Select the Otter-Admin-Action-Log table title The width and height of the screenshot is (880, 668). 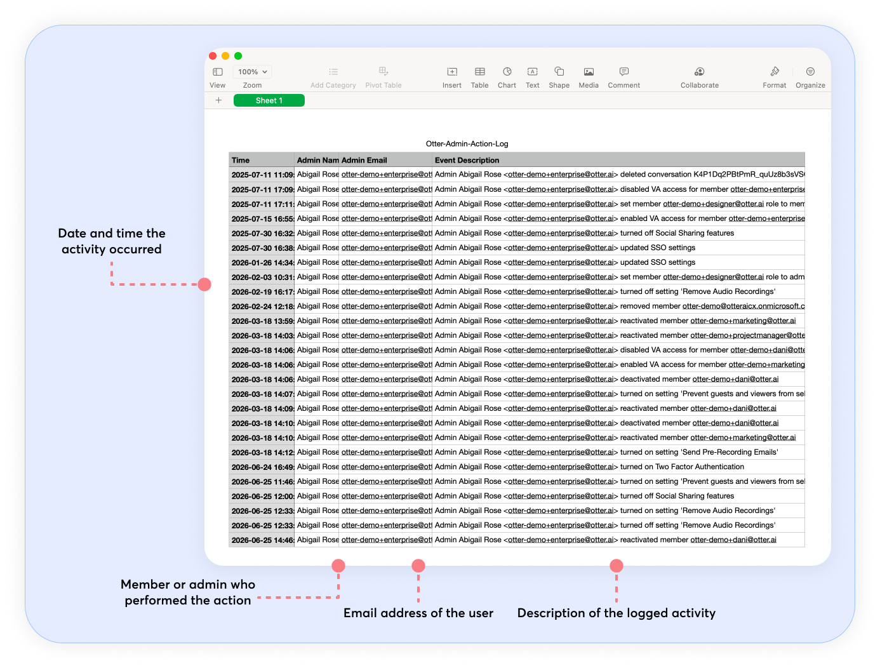467,144
